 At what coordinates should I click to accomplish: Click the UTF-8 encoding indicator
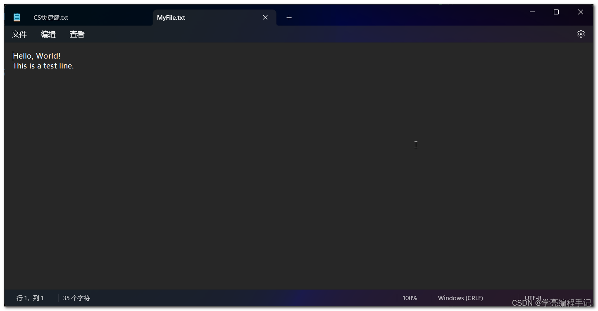point(533,298)
